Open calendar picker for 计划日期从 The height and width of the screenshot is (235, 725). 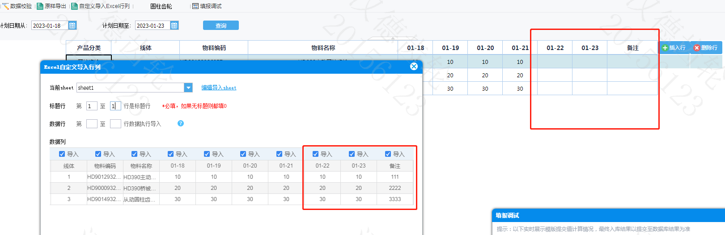(x=72, y=25)
